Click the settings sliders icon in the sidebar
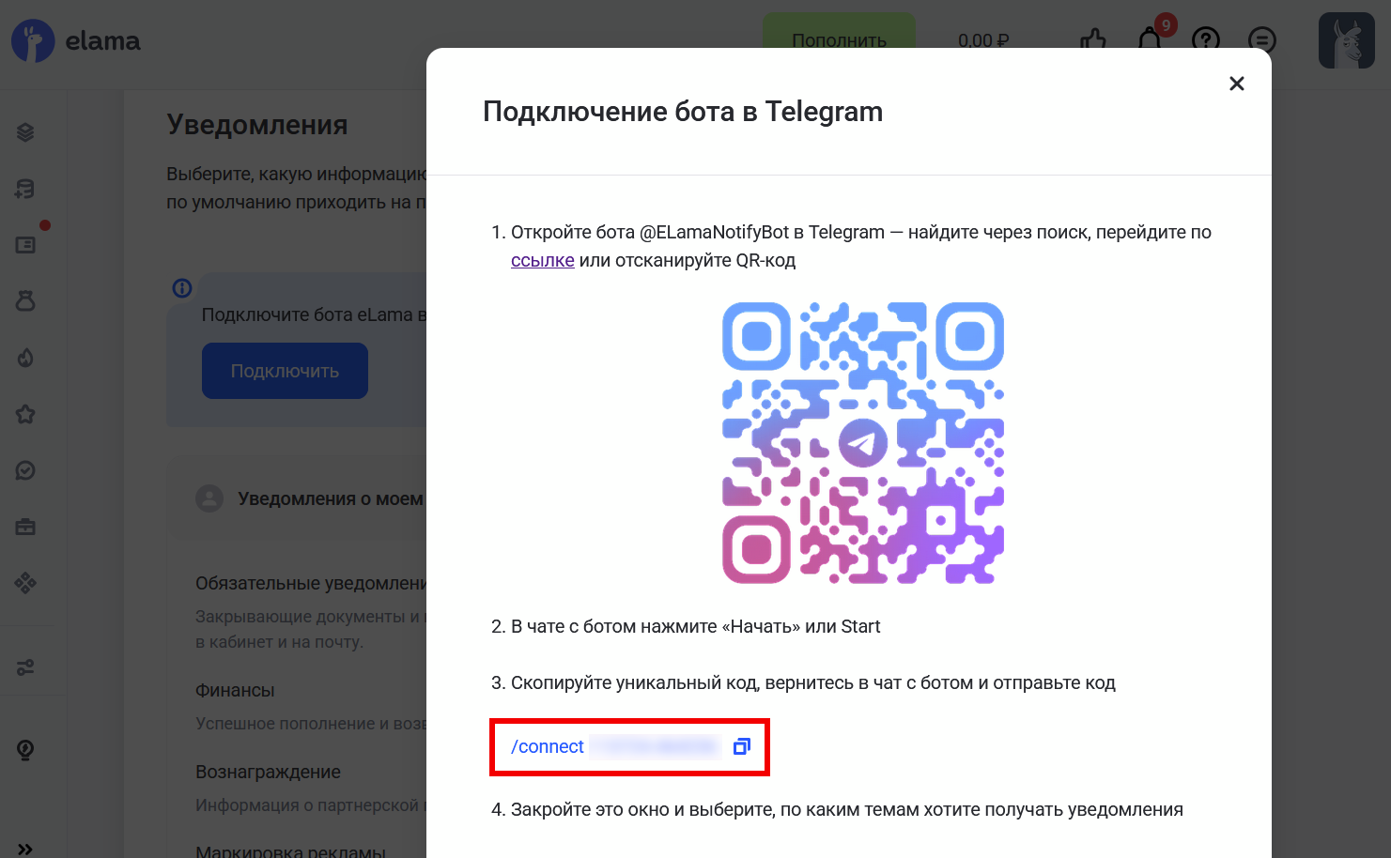The image size is (1391, 858). coord(25,666)
